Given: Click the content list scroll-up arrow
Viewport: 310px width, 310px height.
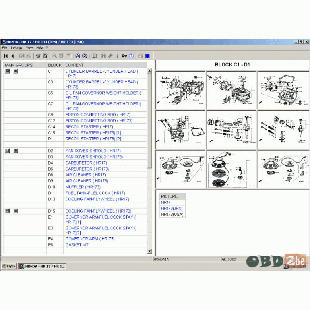Looking at the screenshot, I should point(150,71).
